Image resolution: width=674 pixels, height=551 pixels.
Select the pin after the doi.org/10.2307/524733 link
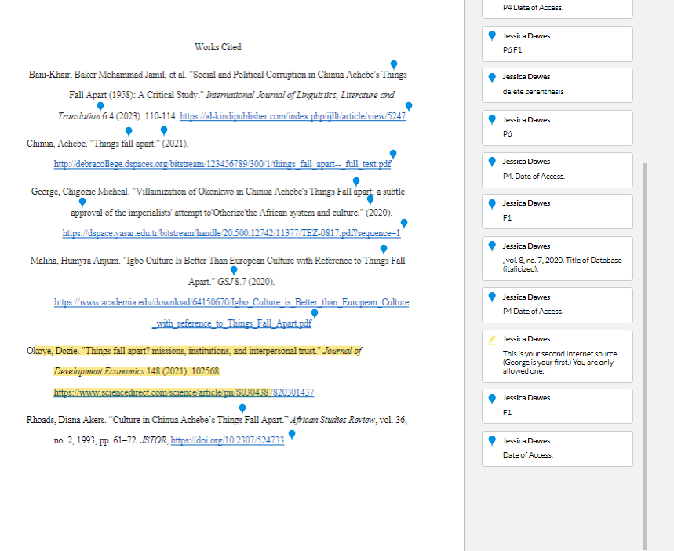coord(292,435)
